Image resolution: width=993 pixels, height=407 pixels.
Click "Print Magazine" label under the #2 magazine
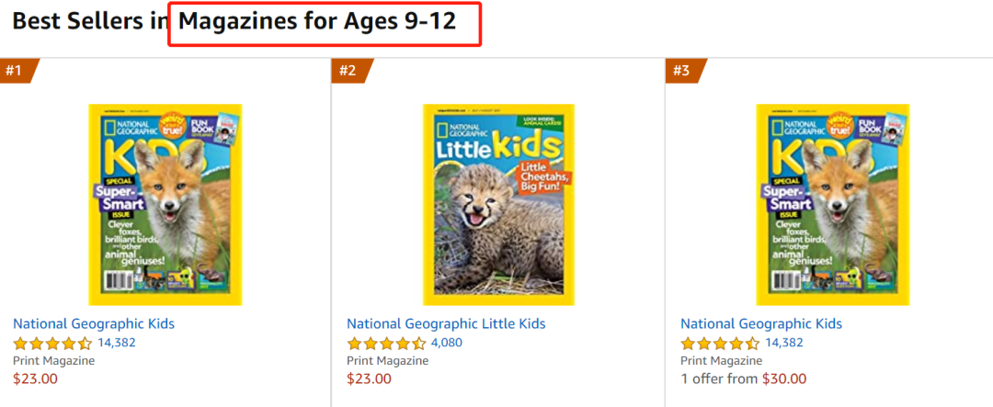coord(387,361)
